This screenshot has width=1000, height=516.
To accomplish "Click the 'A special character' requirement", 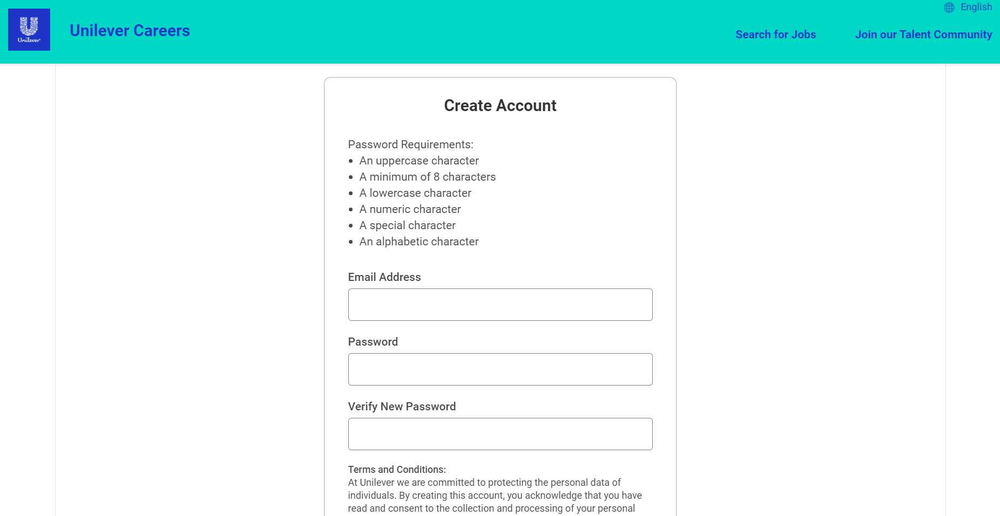I will [407, 225].
